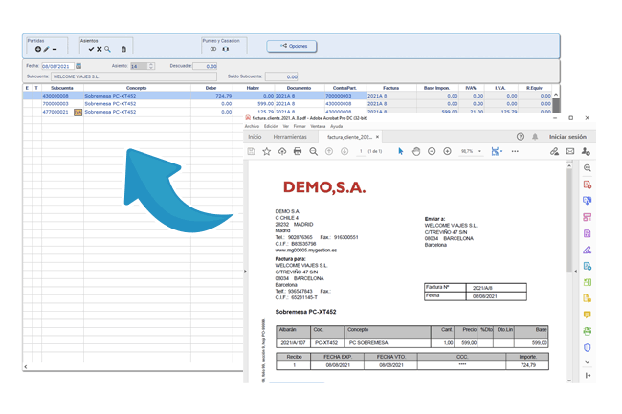622x414 pixels.
Task: Bookmark the PDF with the star icon
Action: (x=266, y=151)
